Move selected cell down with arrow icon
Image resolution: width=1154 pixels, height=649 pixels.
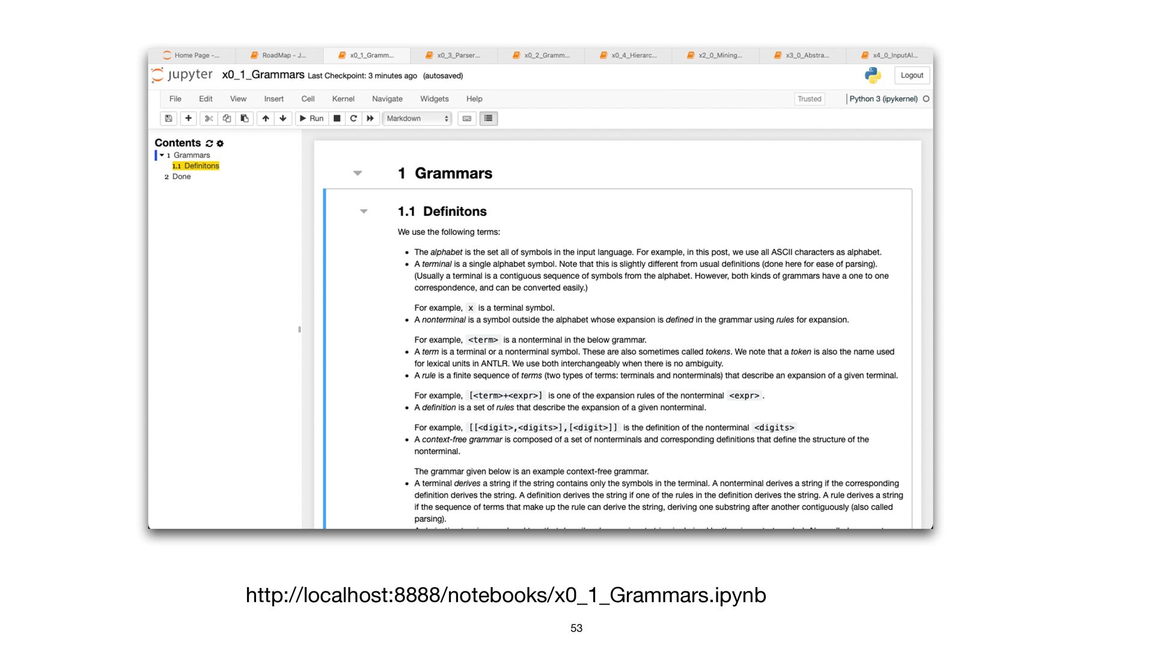[283, 118]
